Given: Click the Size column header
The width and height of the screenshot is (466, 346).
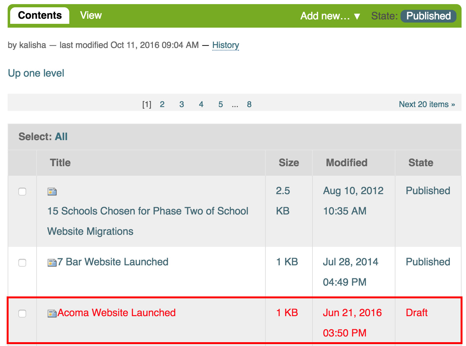Looking at the screenshot, I should click(x=289, y=163).
